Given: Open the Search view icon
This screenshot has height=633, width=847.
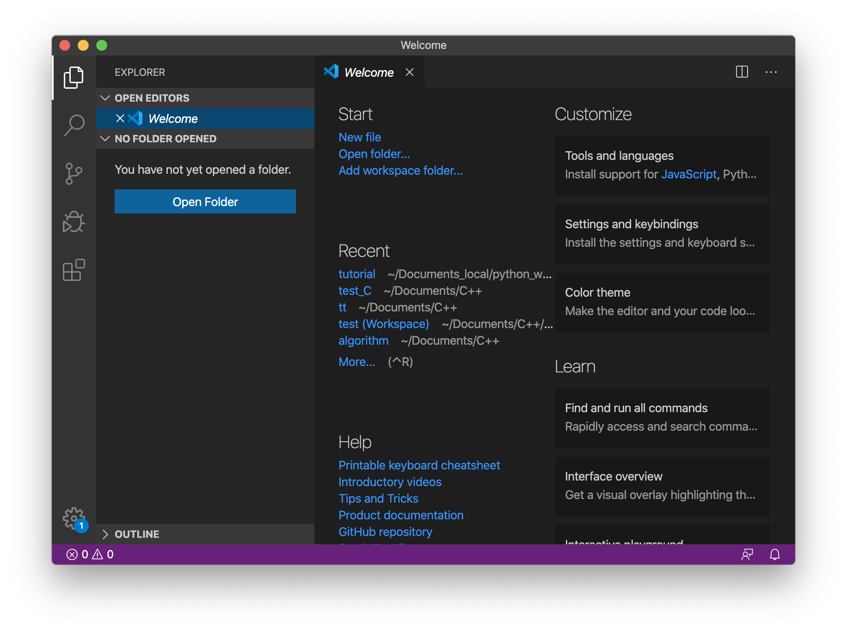Looking at the screenshot, I should click(x=74, y=125).
